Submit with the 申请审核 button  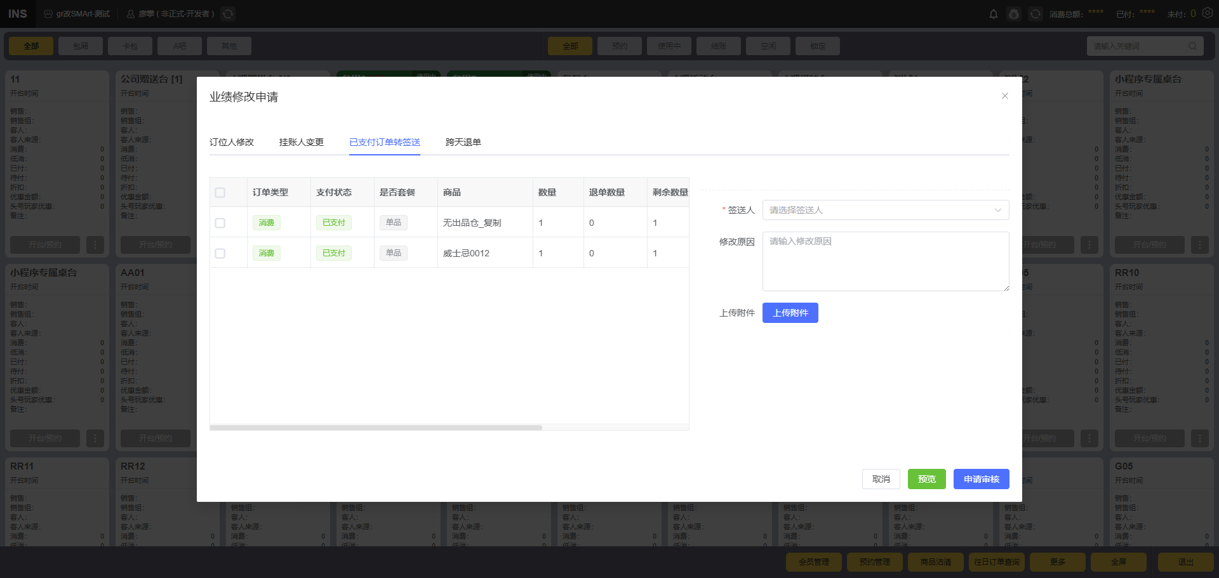point(981,479)
